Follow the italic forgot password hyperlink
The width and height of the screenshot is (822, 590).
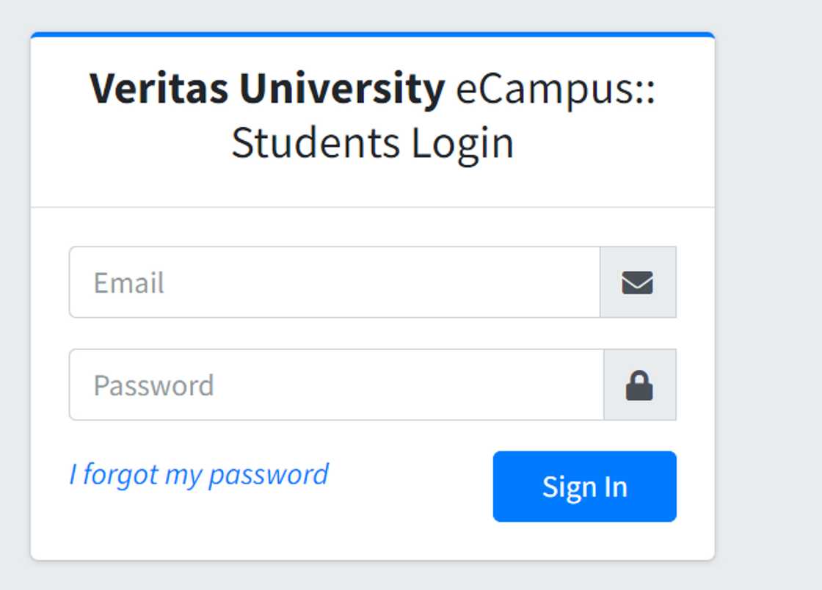coord(199,475)
